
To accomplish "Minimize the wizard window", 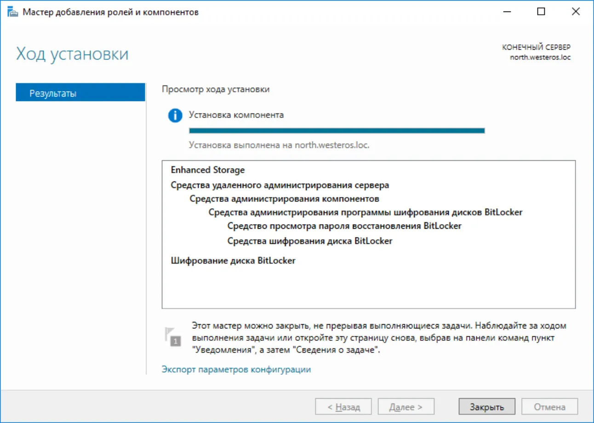I will [507, 12].
